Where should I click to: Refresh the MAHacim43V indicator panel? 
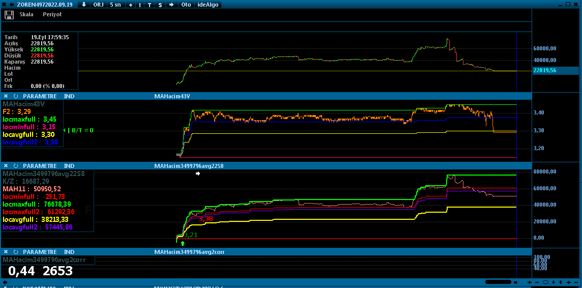[16, 96]
